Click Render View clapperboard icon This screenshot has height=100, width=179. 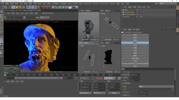(x=42, y=7)
